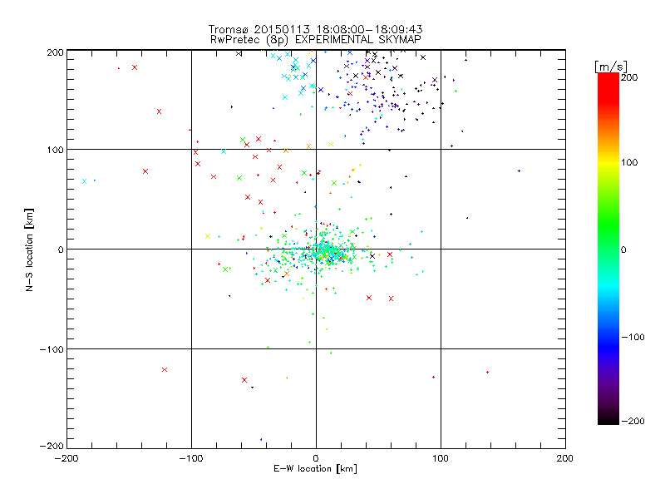The height and width of the screenshot is (499, 665).
Task: Click the 'E-W location [km]' axis label
Action: pyautogui.click(x=315, y=469)
